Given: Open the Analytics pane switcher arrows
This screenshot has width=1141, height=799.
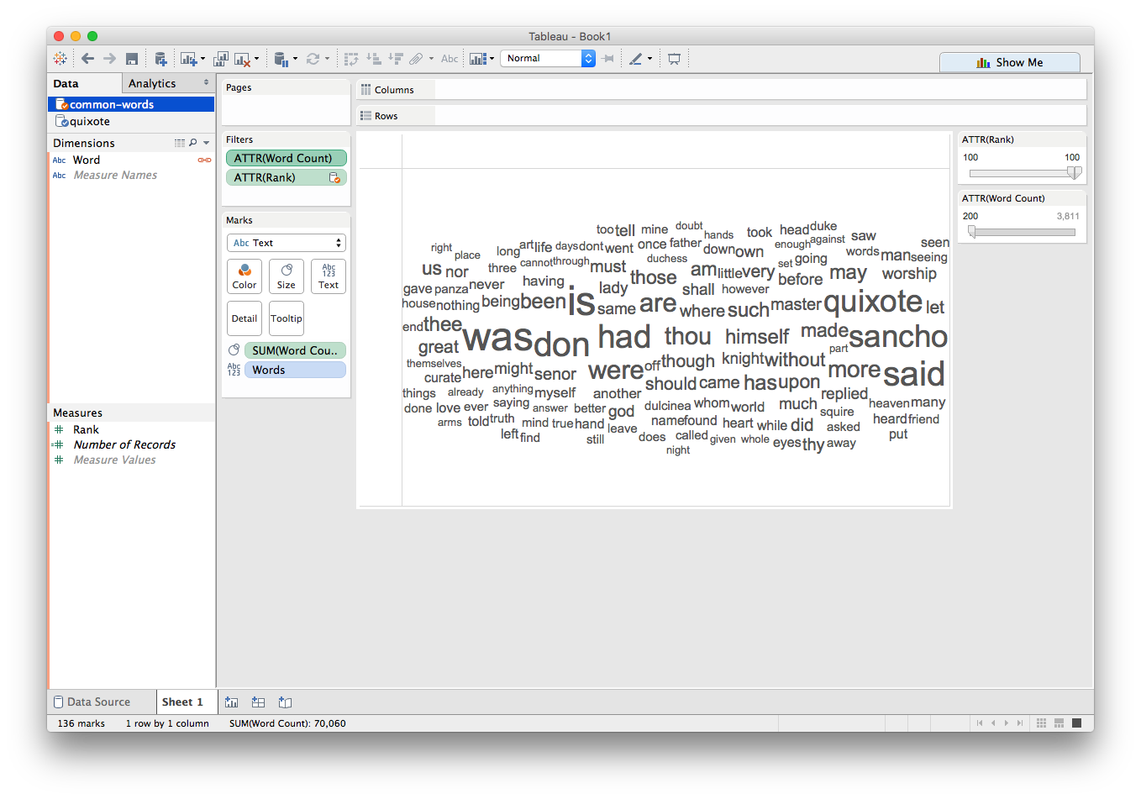Looking at the screenshot, I should (206, 83).
